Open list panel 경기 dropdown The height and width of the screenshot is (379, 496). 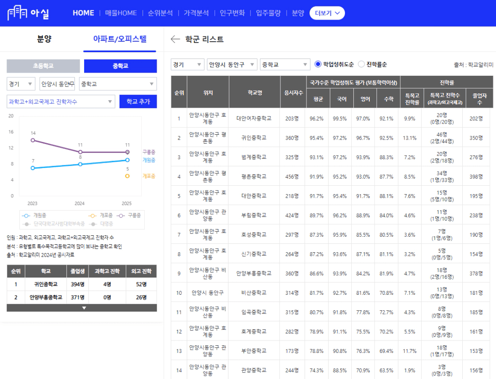tap(188, 65)
